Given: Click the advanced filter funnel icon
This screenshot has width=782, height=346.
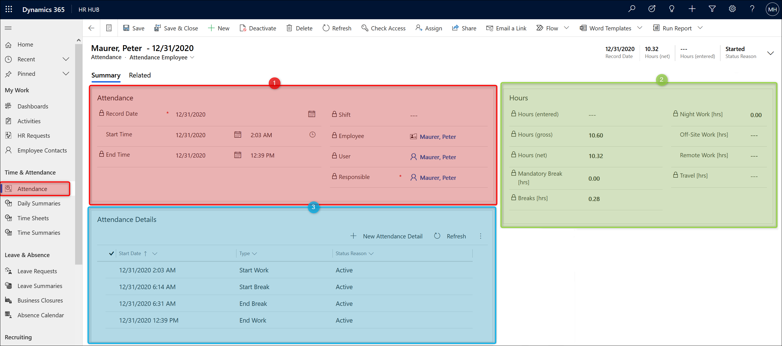Looking at the screenshot, I should [x=712, y=9].
